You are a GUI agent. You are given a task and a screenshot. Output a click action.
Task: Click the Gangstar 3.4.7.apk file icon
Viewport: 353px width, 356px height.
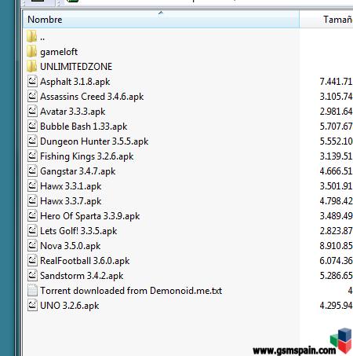(x=32, y=171)
